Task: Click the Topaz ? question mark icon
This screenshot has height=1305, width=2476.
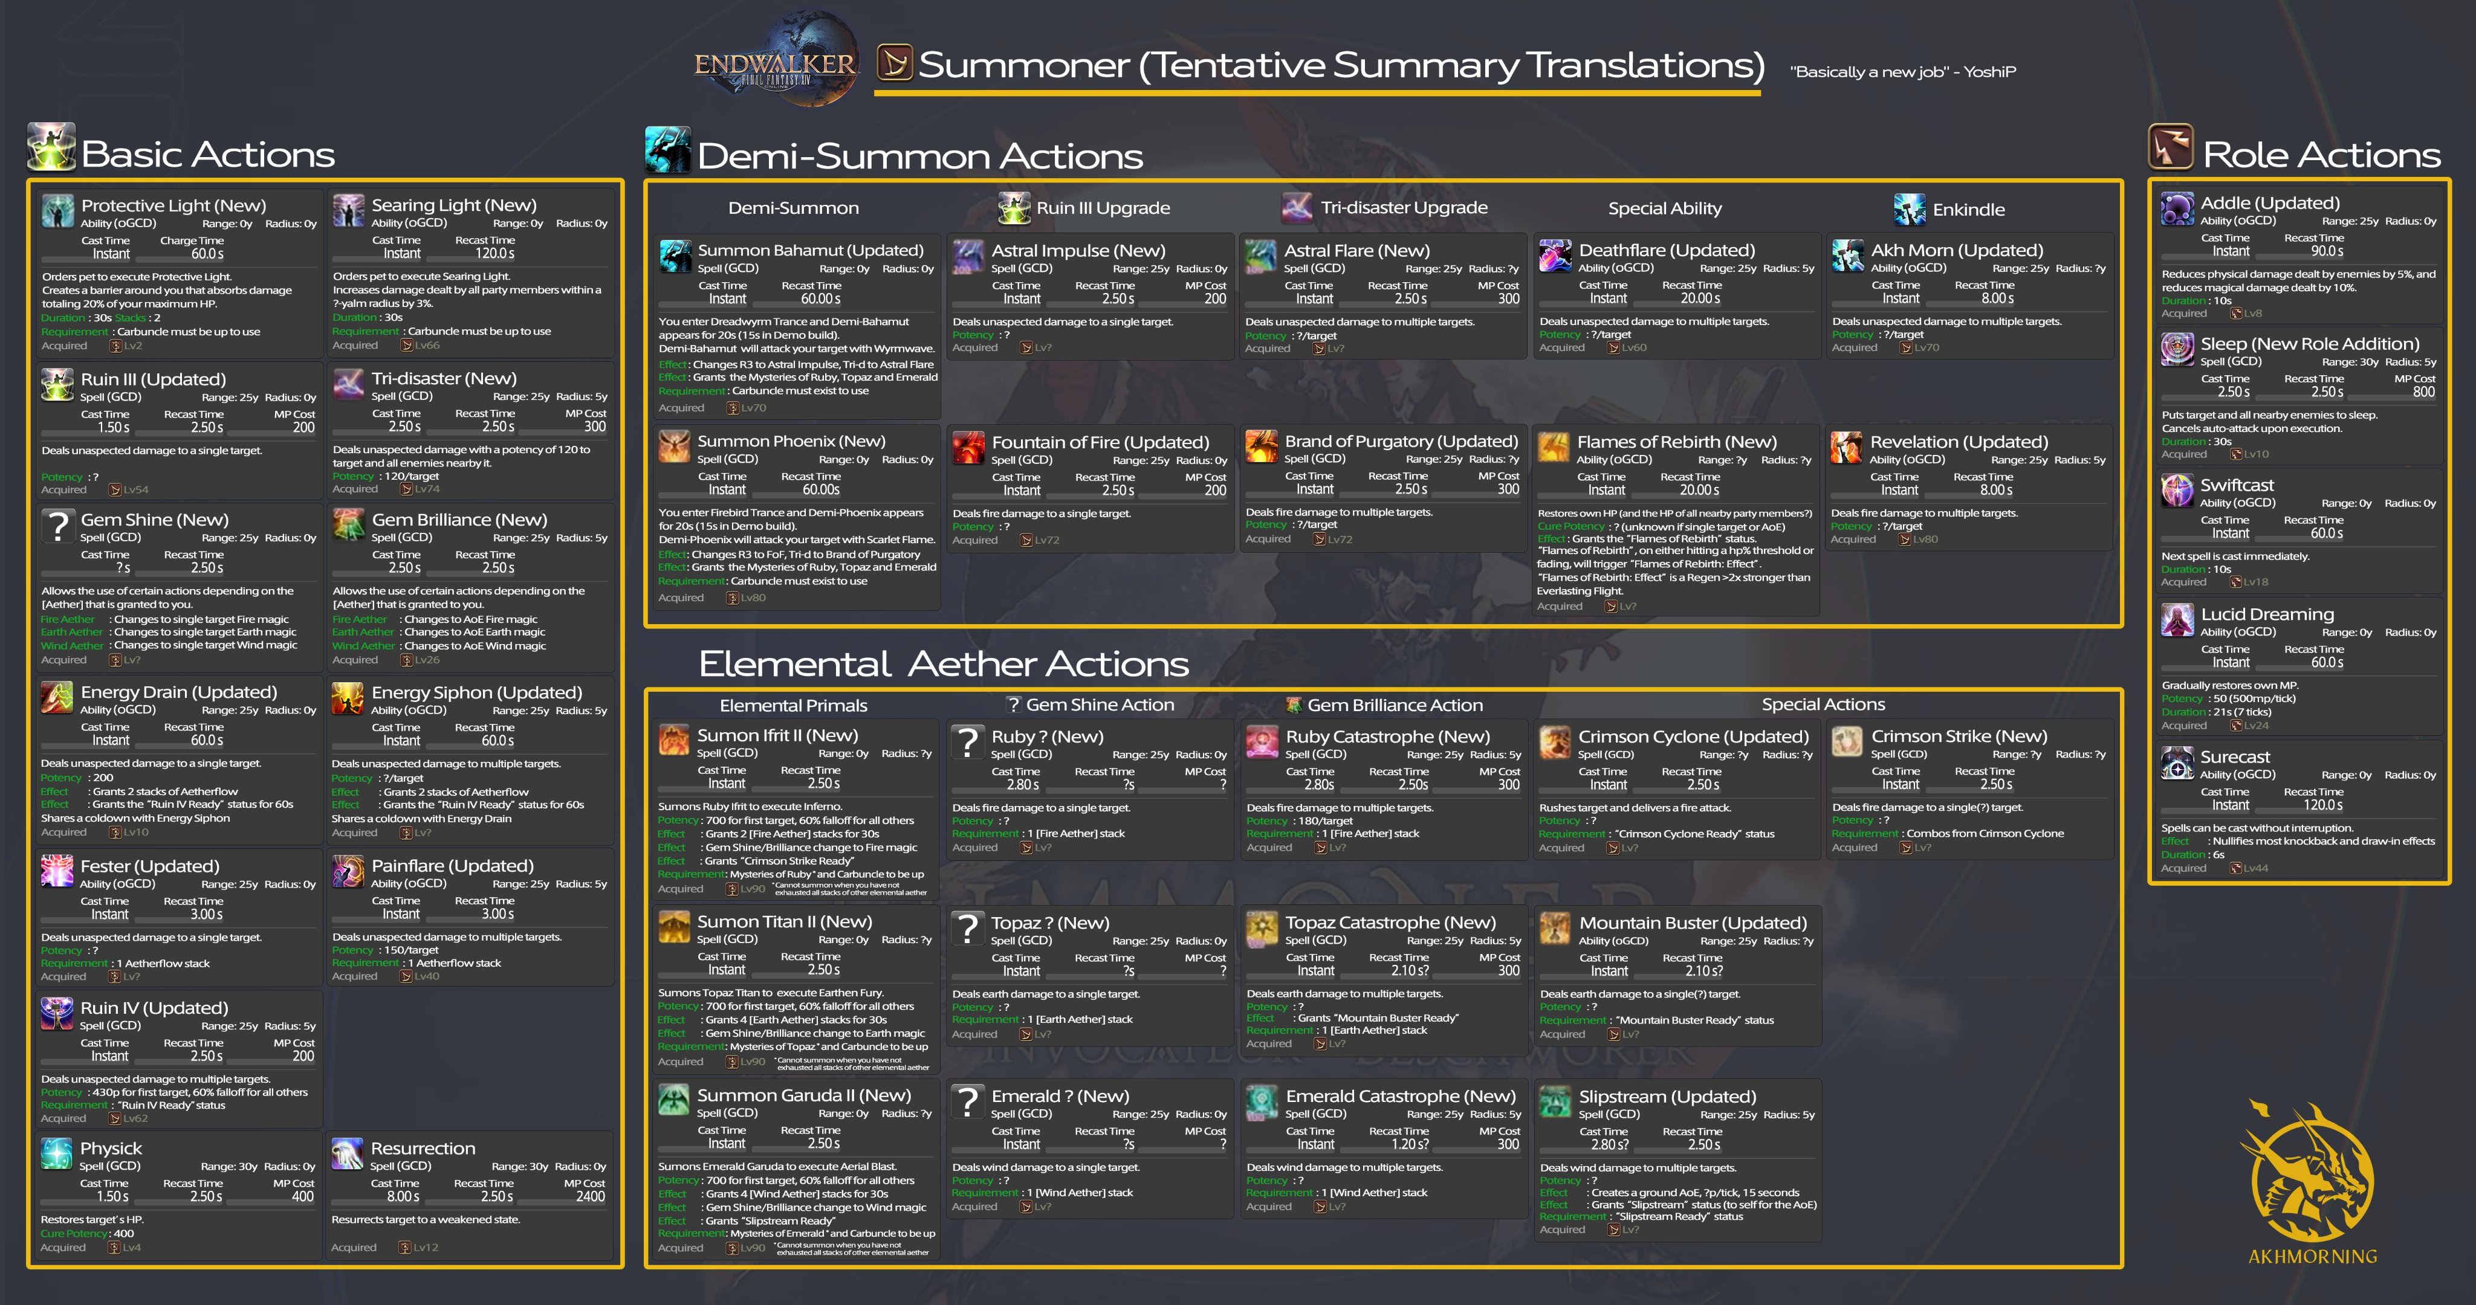Action: point(969,928)
